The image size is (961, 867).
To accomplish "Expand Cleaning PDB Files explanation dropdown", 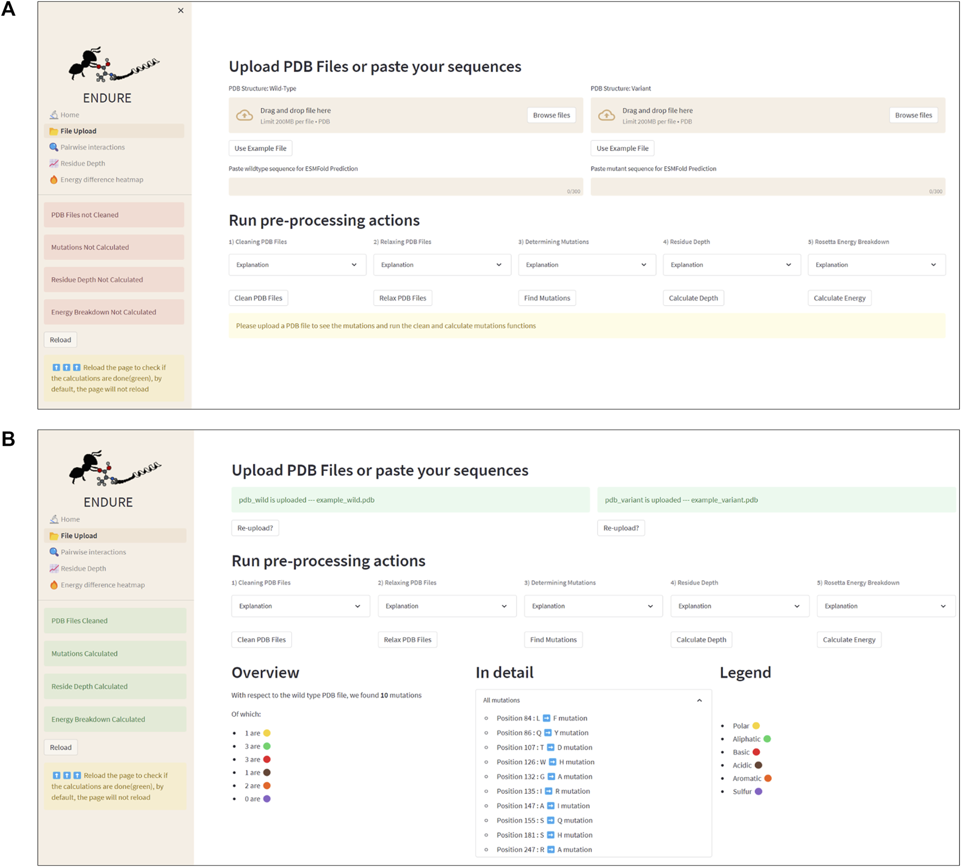I will [297, 265].
